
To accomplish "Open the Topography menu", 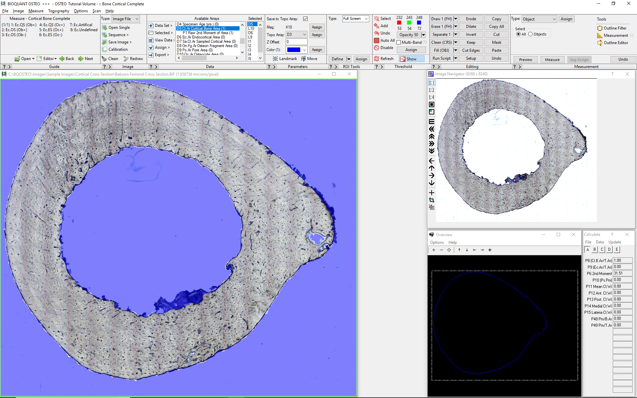I will (x=58, y=11).
